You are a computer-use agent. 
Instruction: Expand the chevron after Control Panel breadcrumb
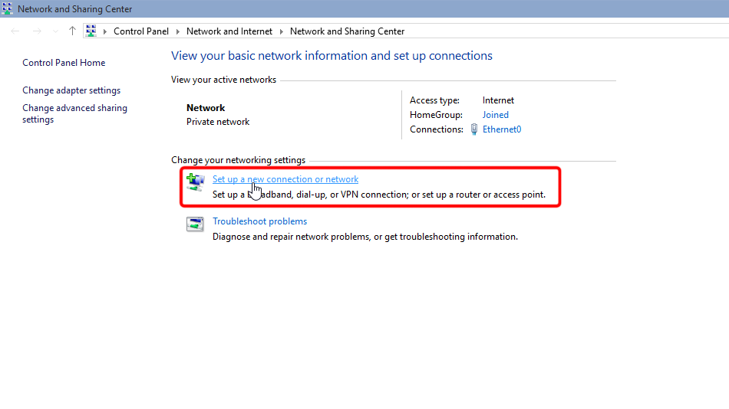tap(177, 31)
